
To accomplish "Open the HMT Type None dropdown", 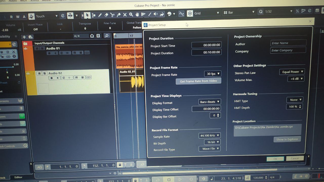I will click(x=295, y=100).
